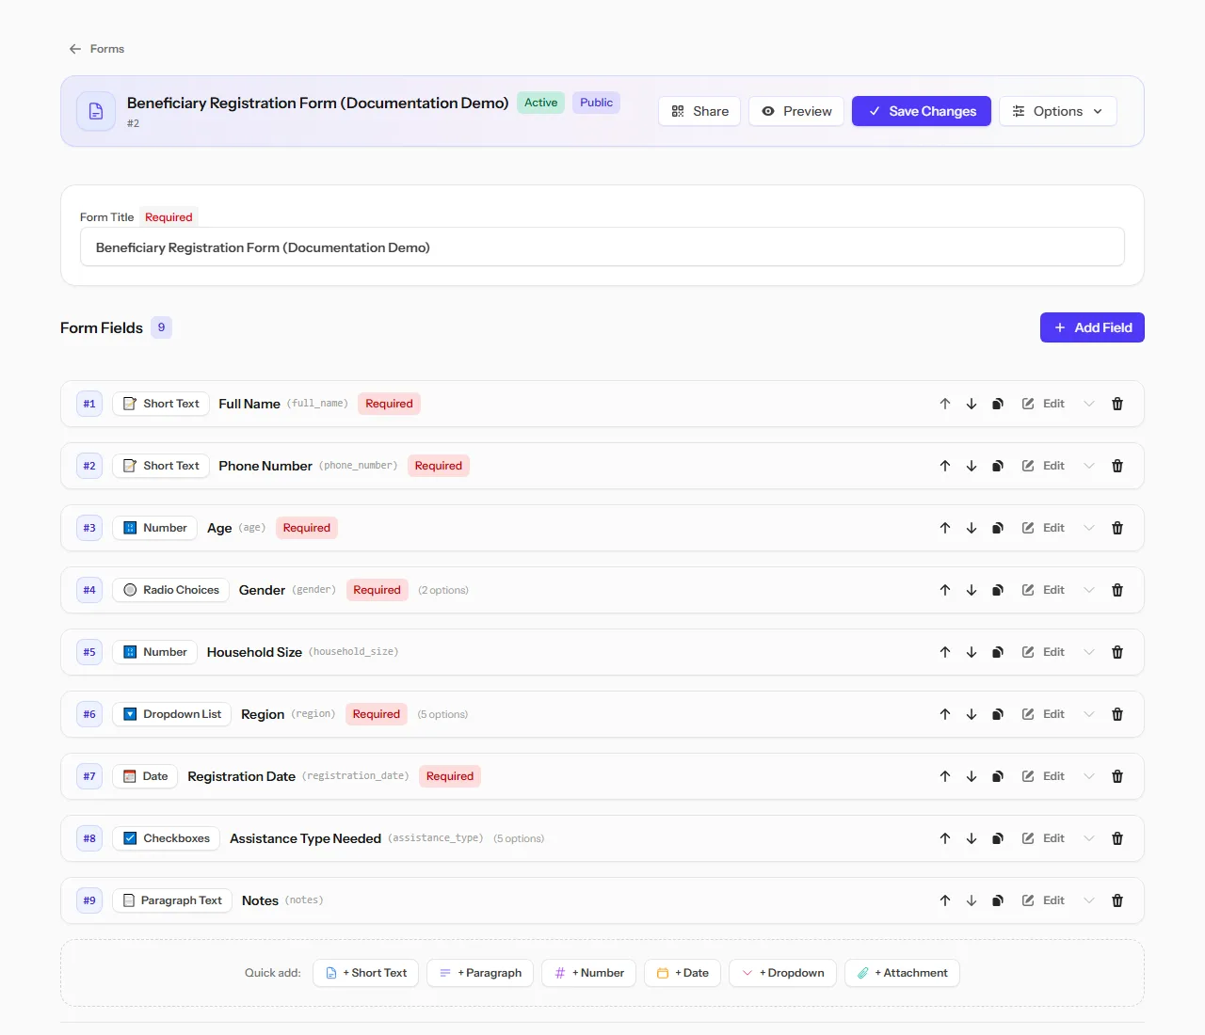Delete the Assistance Type Needed field
The height and width of the screenshot is (1035, 1205).
(1117, 838)
